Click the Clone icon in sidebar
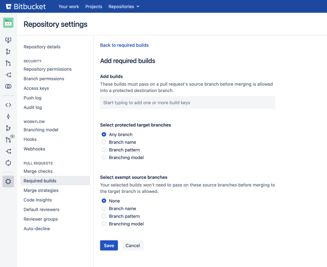The height and width of the screenshot is (267, 327). [x=8, y=40]
